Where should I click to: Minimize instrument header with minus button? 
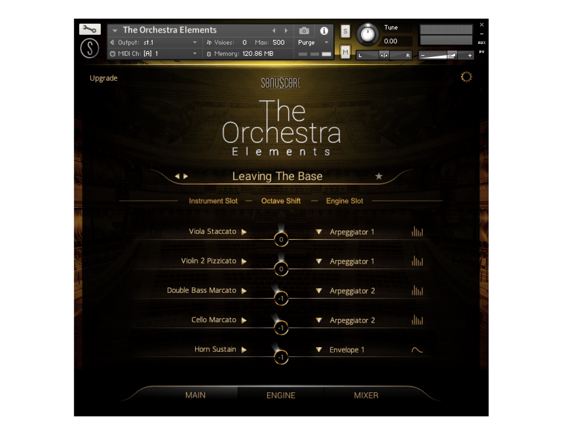pyautogui.click(x=482, y=34)
